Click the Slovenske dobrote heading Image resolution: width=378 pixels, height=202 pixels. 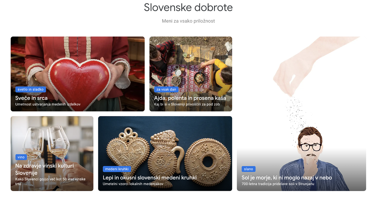coord(188,7)
